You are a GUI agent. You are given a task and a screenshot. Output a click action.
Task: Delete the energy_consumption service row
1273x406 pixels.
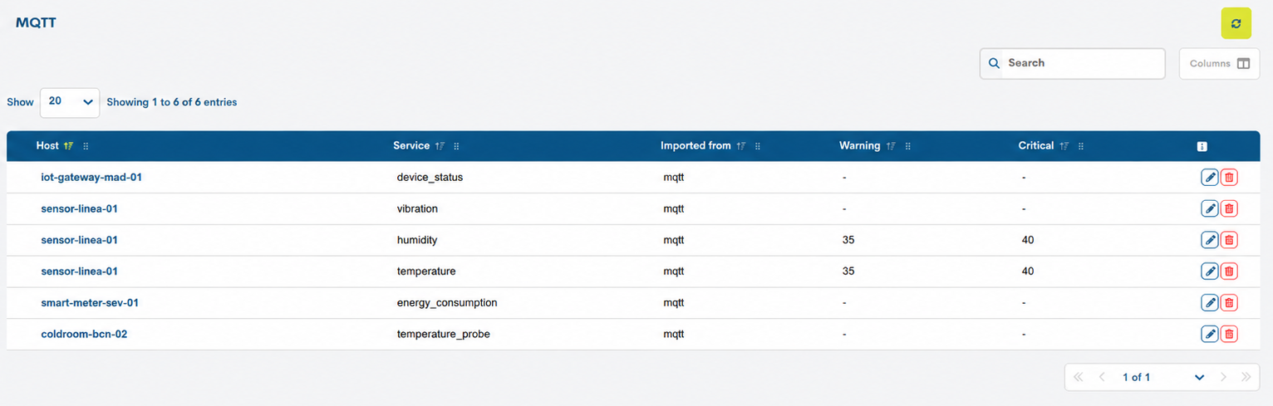tap(1229, 302)
